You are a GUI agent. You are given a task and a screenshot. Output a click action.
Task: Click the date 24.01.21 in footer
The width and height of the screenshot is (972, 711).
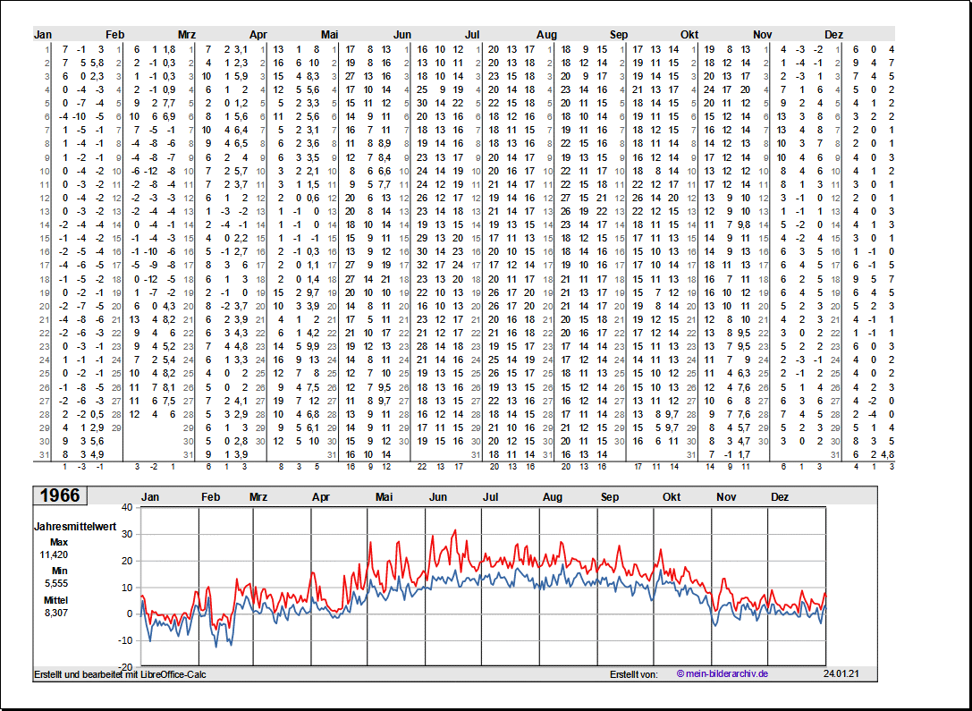click(841, 673)
